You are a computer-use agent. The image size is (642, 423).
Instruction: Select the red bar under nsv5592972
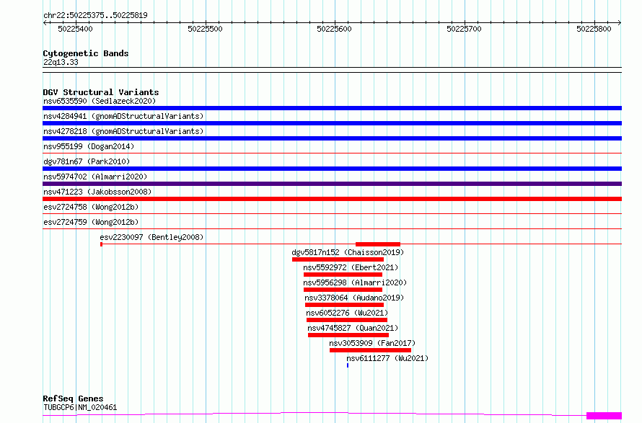[x=343, y=275]
